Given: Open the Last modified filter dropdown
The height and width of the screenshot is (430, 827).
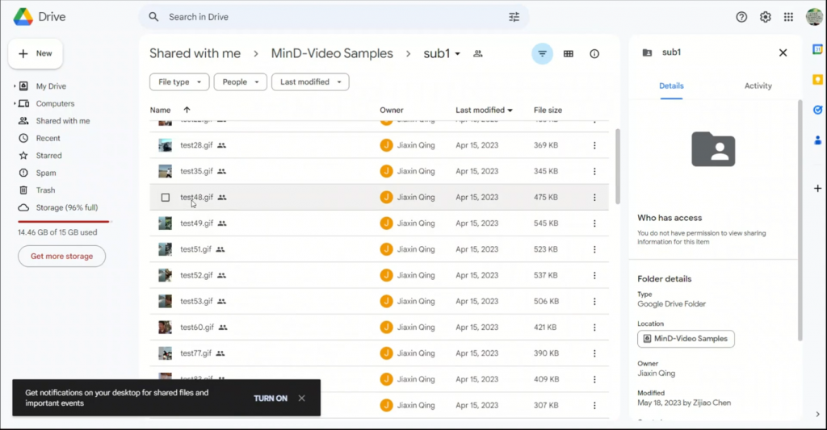Looking at the screenshot, I should (x=310, y=82).
